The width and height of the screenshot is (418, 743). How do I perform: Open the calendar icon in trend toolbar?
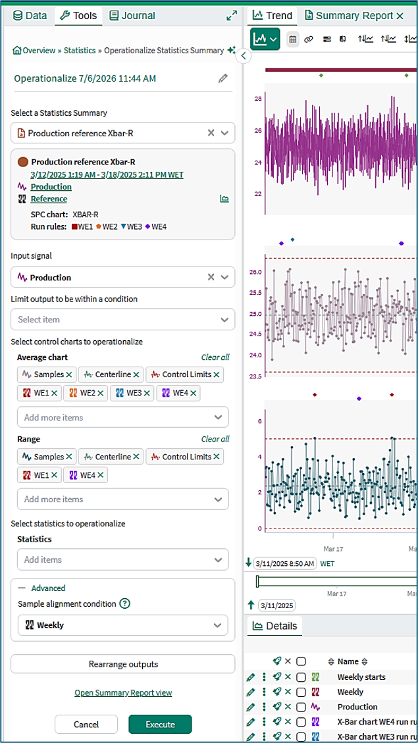[293, 39]
